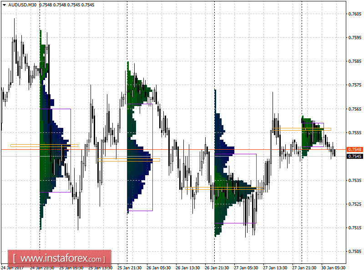Click the 0.7525 price axis label

point(355,204)
